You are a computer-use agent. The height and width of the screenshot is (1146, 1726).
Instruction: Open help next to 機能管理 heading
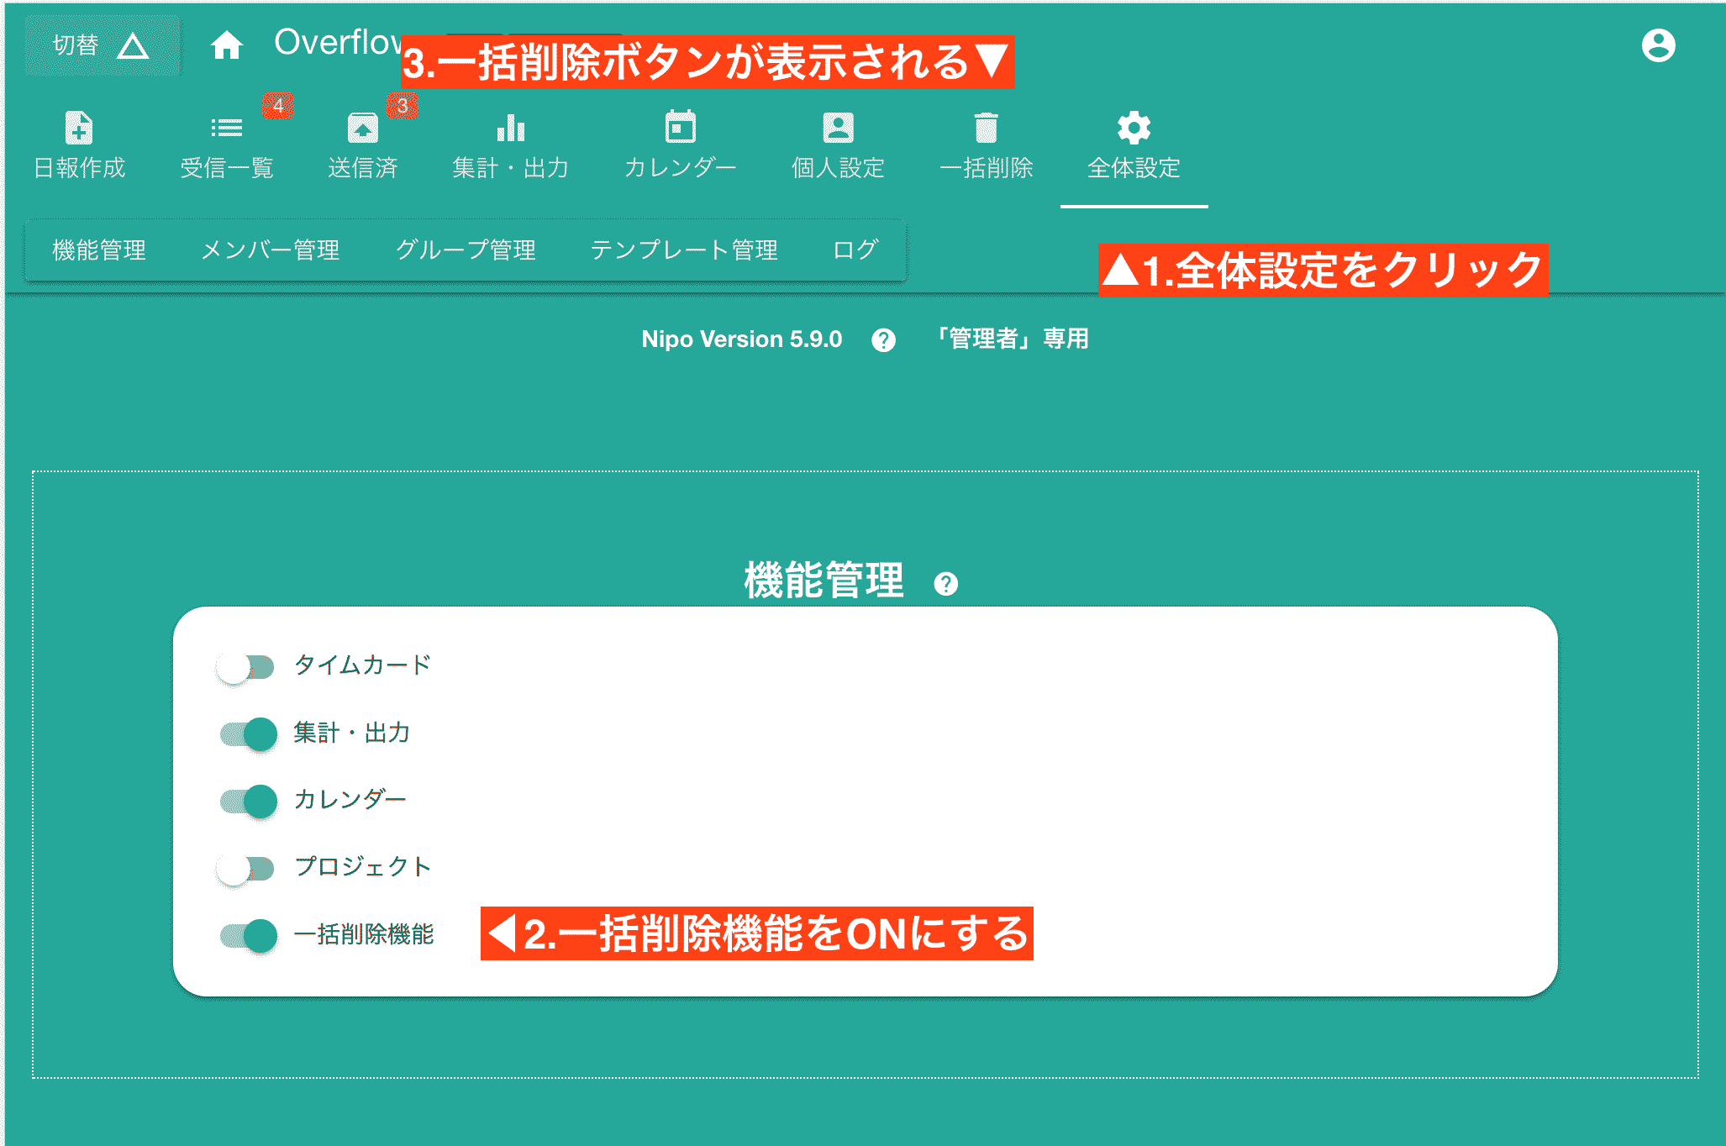947,584
